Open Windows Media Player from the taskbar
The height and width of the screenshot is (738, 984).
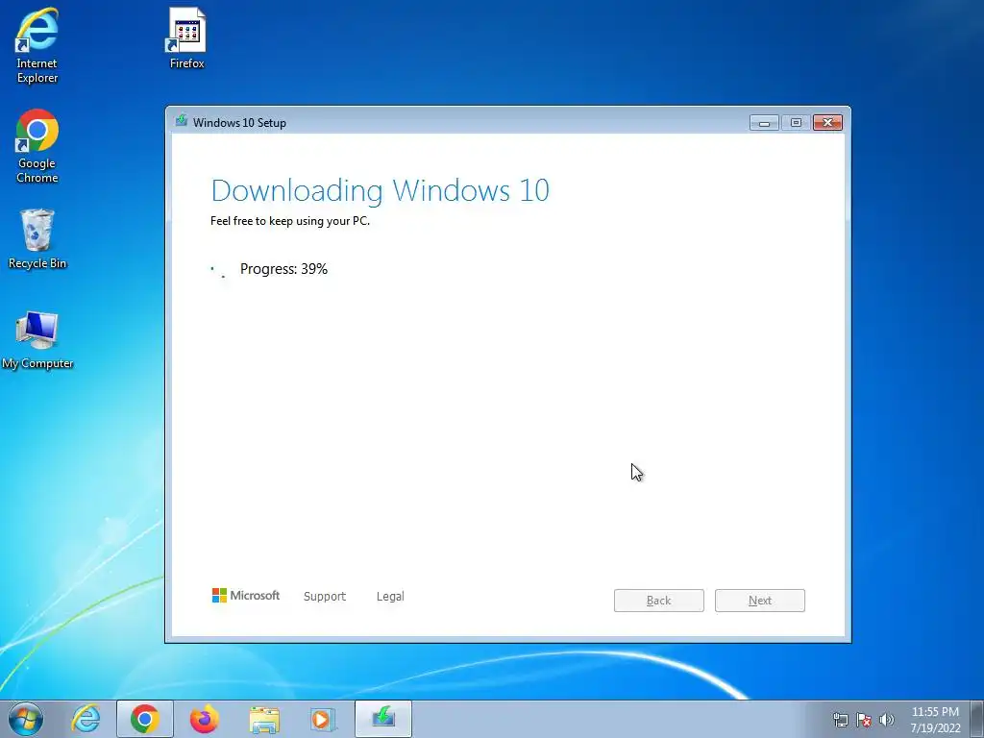(x=323, y=719)
